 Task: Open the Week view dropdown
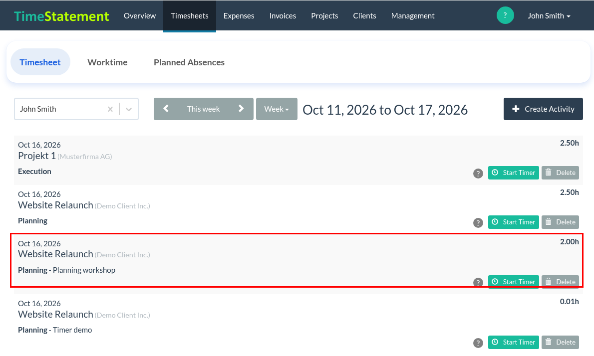277,109
